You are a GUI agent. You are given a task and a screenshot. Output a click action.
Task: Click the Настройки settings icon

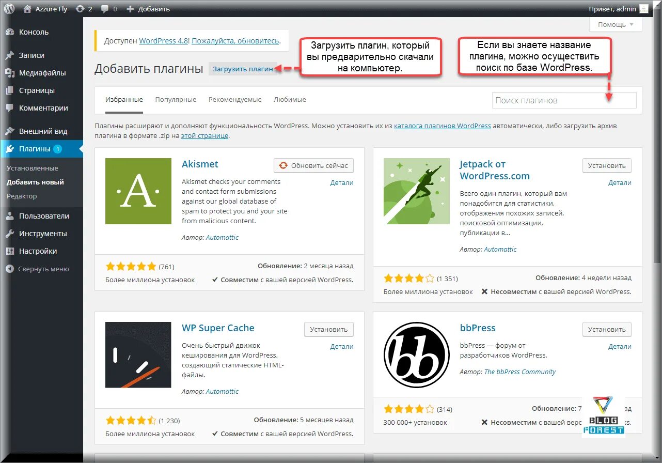point(10,251)
